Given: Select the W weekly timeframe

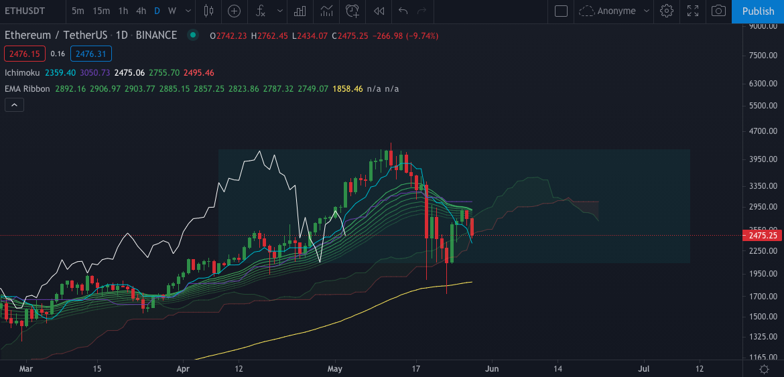Looking at the screenshot, I should [172, 11].
